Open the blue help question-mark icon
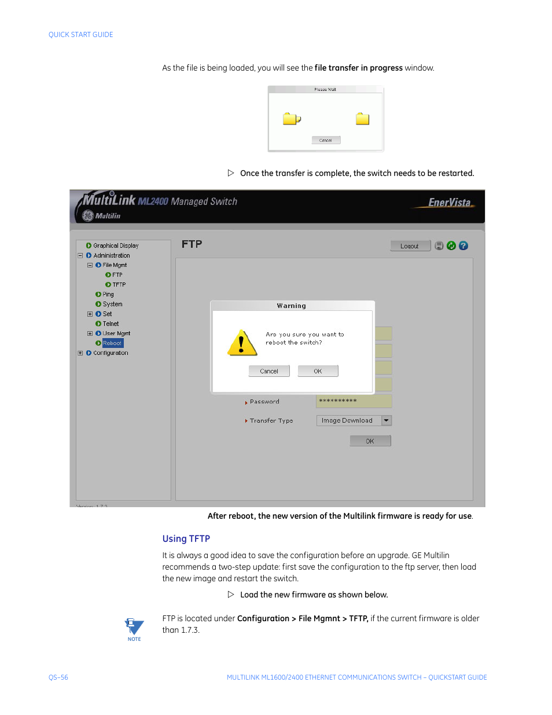This screenshot has width=552, height=715. pyautogui.click(x=463, y=245)
